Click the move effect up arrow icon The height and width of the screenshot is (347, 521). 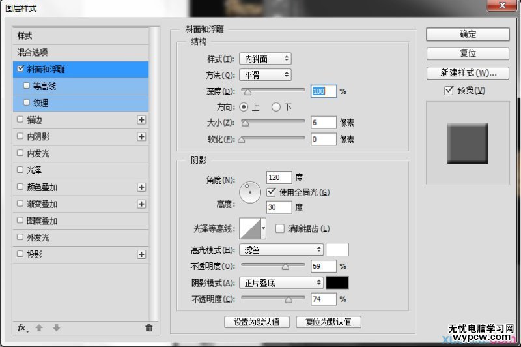39,328
